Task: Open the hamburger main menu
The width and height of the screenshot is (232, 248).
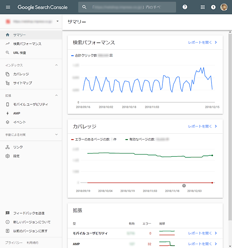Action: 8,7
